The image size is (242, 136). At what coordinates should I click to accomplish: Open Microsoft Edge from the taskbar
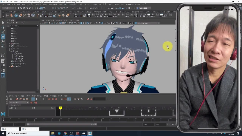[59, 133]
